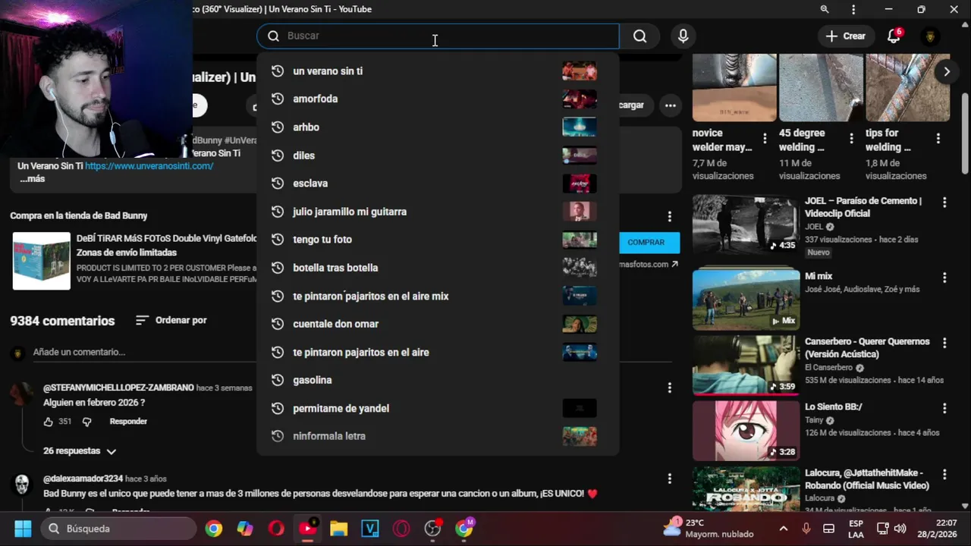Select suggestion 'julio jaramillo mi guitarra'
971x546 pixels.
[x=438, y=212]
